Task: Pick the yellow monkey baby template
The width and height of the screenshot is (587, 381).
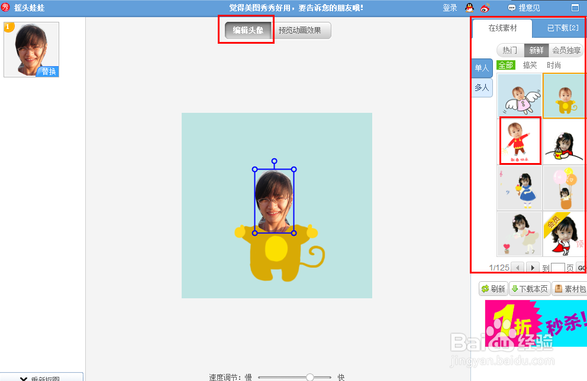Action: 564,96
